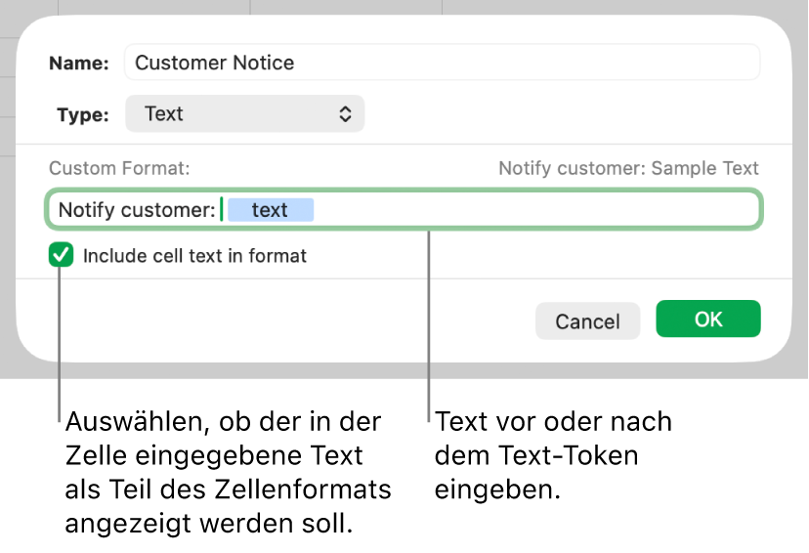Click the "Include cell text in format" label

click(194, 256)
